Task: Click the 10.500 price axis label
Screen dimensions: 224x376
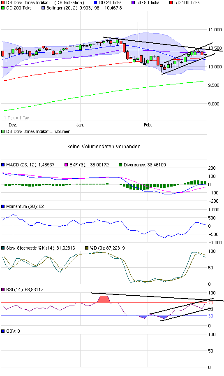Action: click(x=215, y=48)
